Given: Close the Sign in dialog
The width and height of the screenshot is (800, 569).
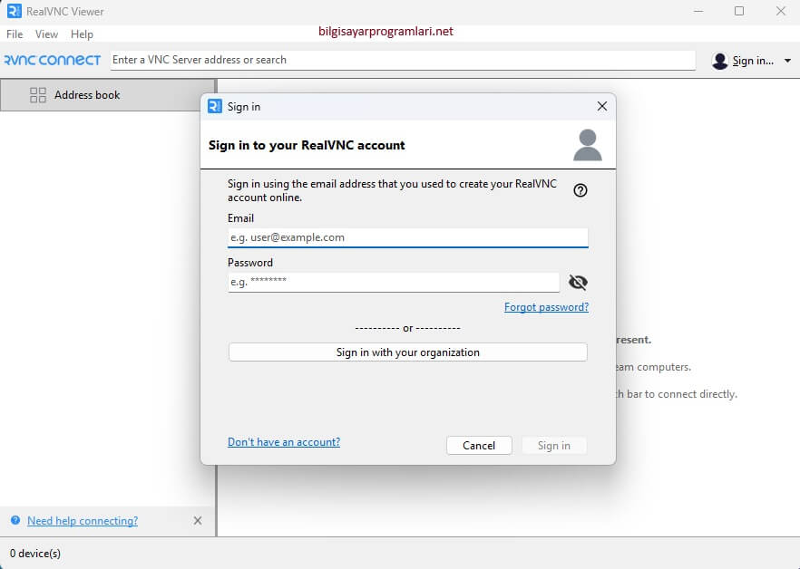Looking at the screenshot, I should click(602, 106).
